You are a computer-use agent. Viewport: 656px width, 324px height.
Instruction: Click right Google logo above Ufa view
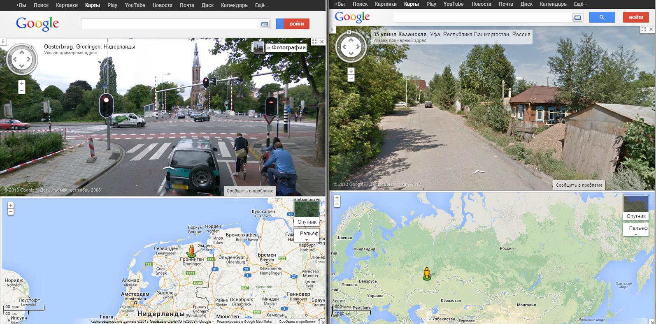coord(352,17)
